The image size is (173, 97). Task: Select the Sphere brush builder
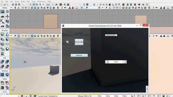7,49
